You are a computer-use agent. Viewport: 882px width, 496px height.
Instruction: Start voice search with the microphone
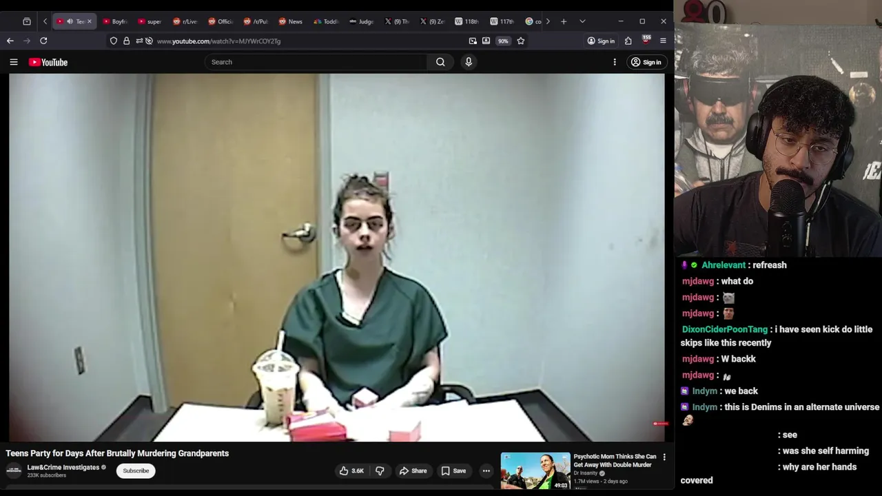click(469, 62)
